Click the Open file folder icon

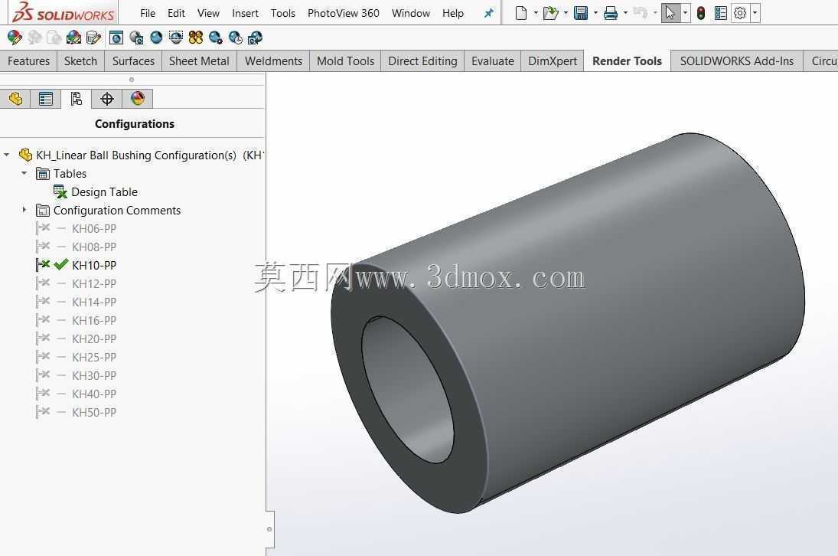[x=550, y=13]
